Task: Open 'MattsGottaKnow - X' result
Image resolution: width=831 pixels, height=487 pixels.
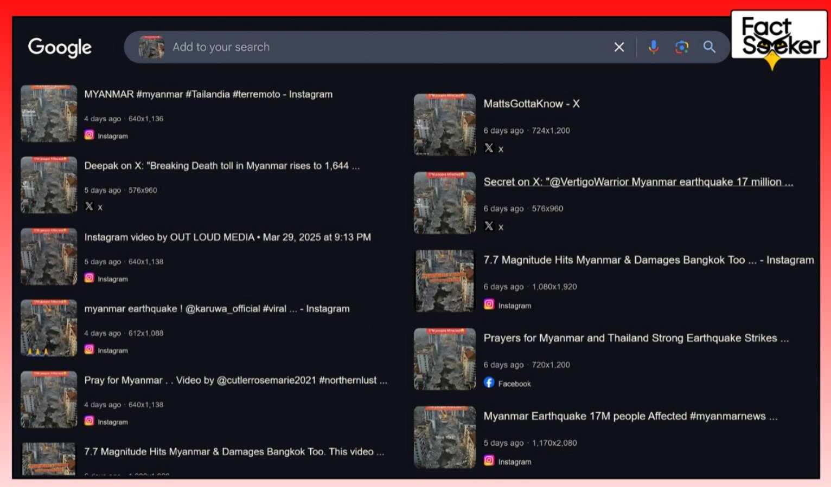Action: tap(532, 103)
